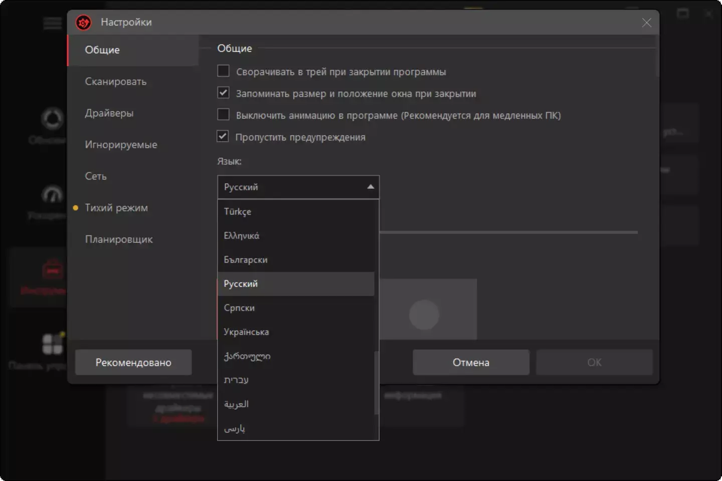Go to Тихий режим settings
Image resolution: width=722 pixels, height=481 pixels.
(116, 207)
